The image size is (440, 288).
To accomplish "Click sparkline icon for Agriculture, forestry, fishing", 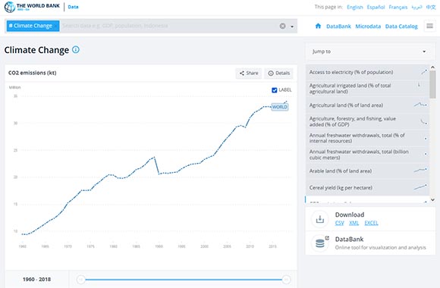I will click(424, 122).
